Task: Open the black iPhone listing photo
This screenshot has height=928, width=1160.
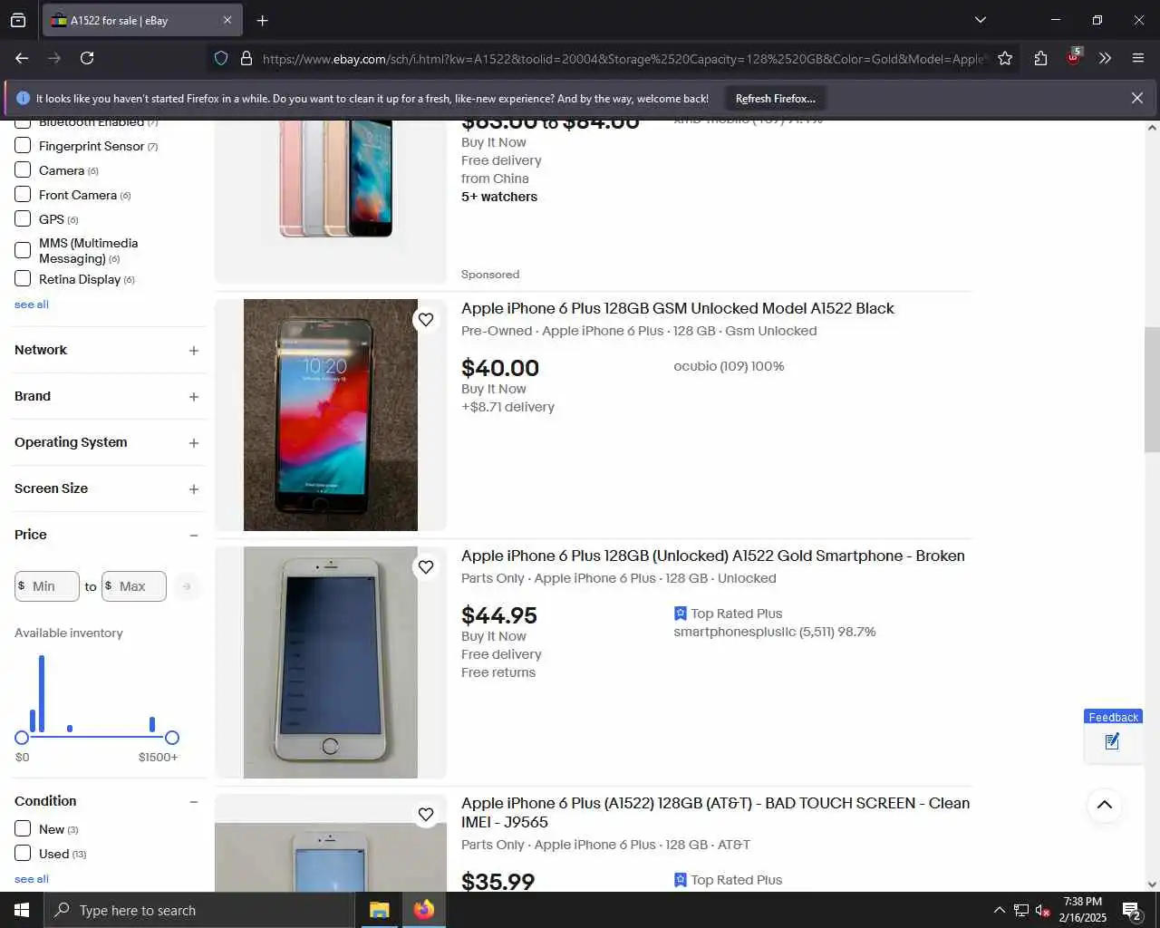Action: [331, 415]
